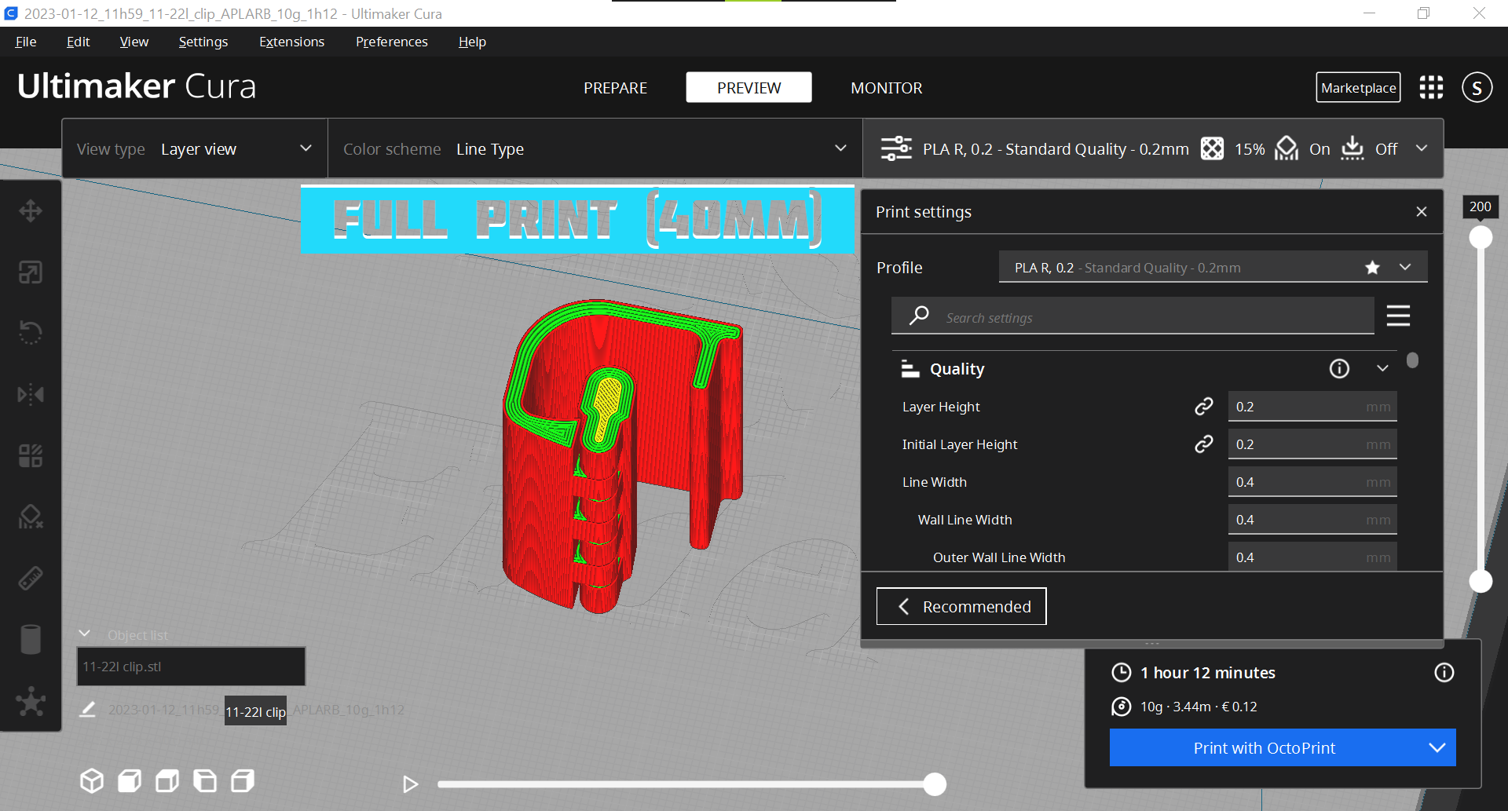Select the Rotate tool in left toolbar
The width and height of the screenshot is (1508, 811).
click(31, 333)
